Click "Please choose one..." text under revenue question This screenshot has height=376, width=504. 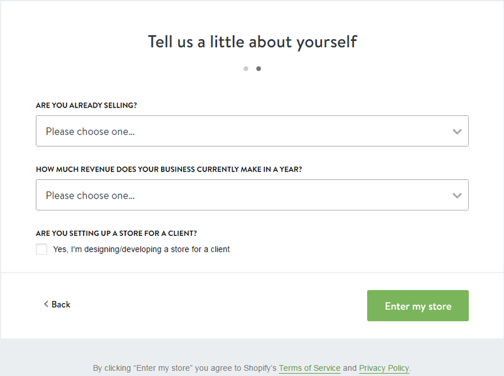(x=90, y=195)
